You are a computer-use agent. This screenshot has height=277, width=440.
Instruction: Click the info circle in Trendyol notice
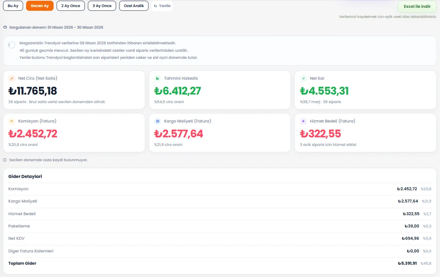pyautogui.click(x=12, y=45)
